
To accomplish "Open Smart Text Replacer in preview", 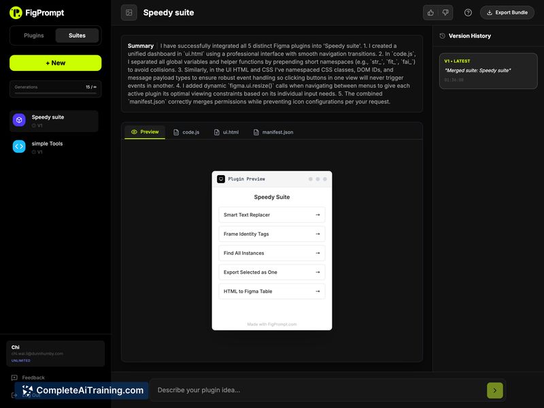I will point(271,215).
